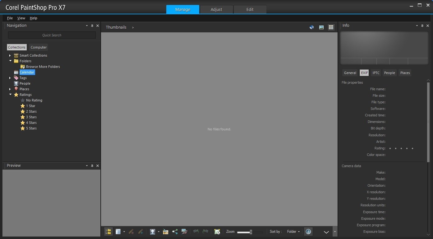
Task: Open the Navigation palette options dropdown arrow
Action: [x=87, y=26]
